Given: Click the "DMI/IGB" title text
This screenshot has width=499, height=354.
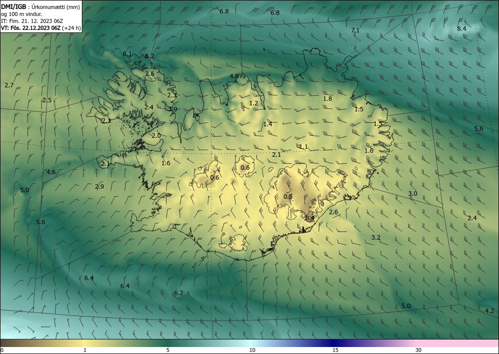Looking at the screenshot, I should 13,7.
